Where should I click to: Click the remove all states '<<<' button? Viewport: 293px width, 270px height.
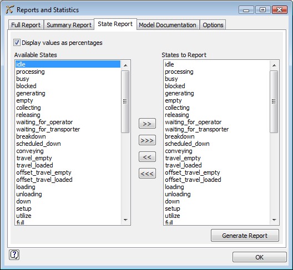point(147,174)
